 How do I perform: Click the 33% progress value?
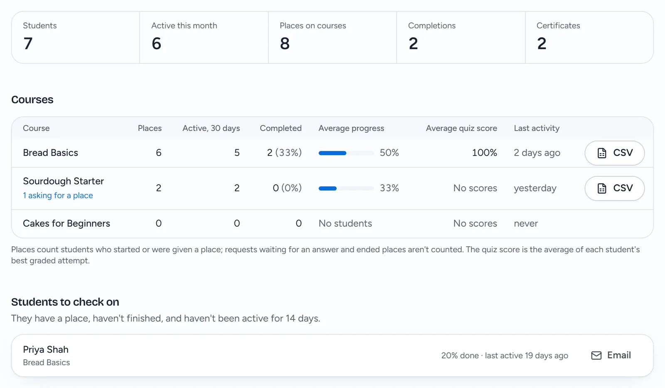tap(389, 188)
